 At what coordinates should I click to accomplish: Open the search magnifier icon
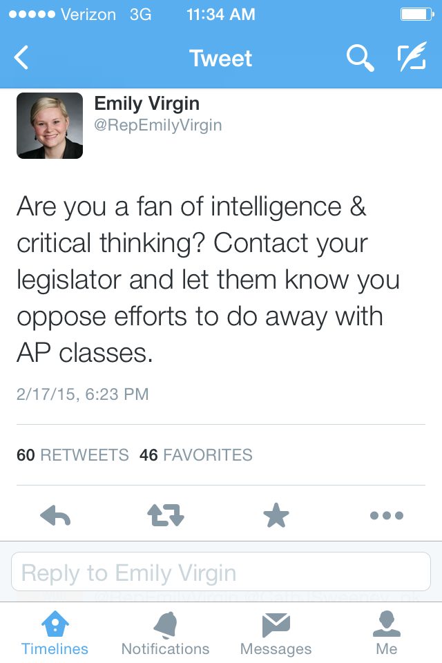coord(359,59)
